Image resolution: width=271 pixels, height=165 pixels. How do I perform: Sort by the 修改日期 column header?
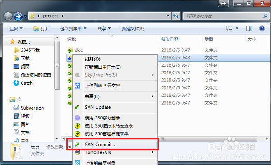170,39
